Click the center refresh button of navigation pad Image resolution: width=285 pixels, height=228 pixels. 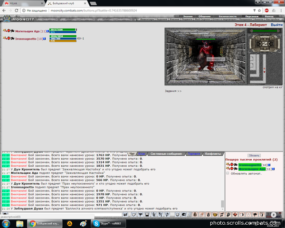click(x=265, y=44)
